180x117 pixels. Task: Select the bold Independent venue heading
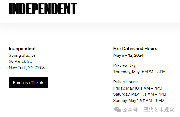coord(22,48)
